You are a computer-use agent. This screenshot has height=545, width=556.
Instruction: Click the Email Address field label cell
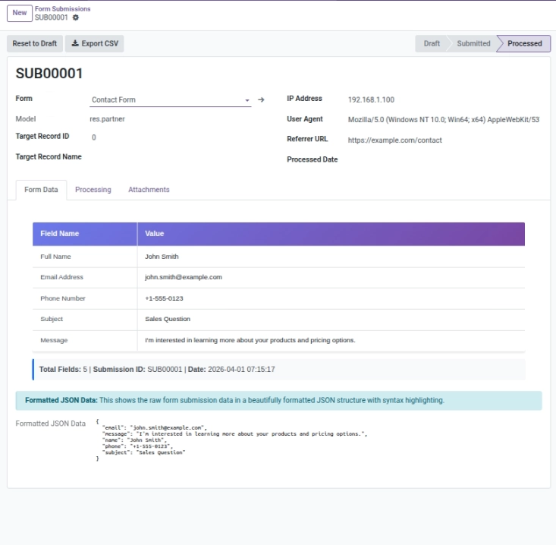[x=85, y=278]
